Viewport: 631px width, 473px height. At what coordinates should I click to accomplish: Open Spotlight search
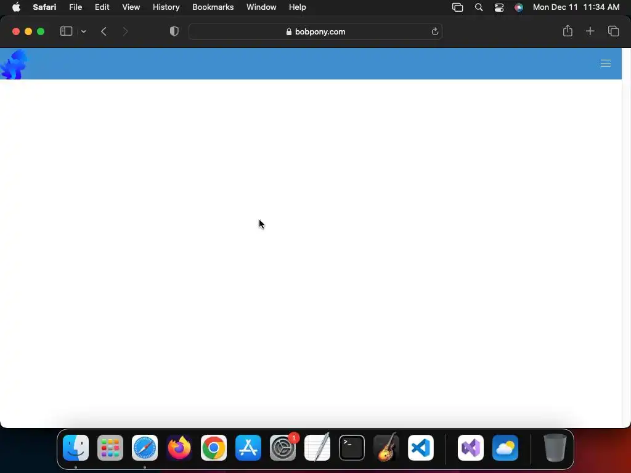(478, 7)
